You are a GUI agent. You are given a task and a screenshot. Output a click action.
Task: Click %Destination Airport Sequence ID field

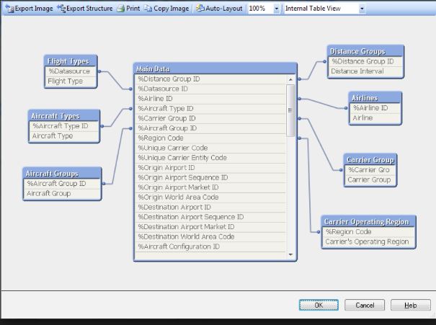click(210, 217)
